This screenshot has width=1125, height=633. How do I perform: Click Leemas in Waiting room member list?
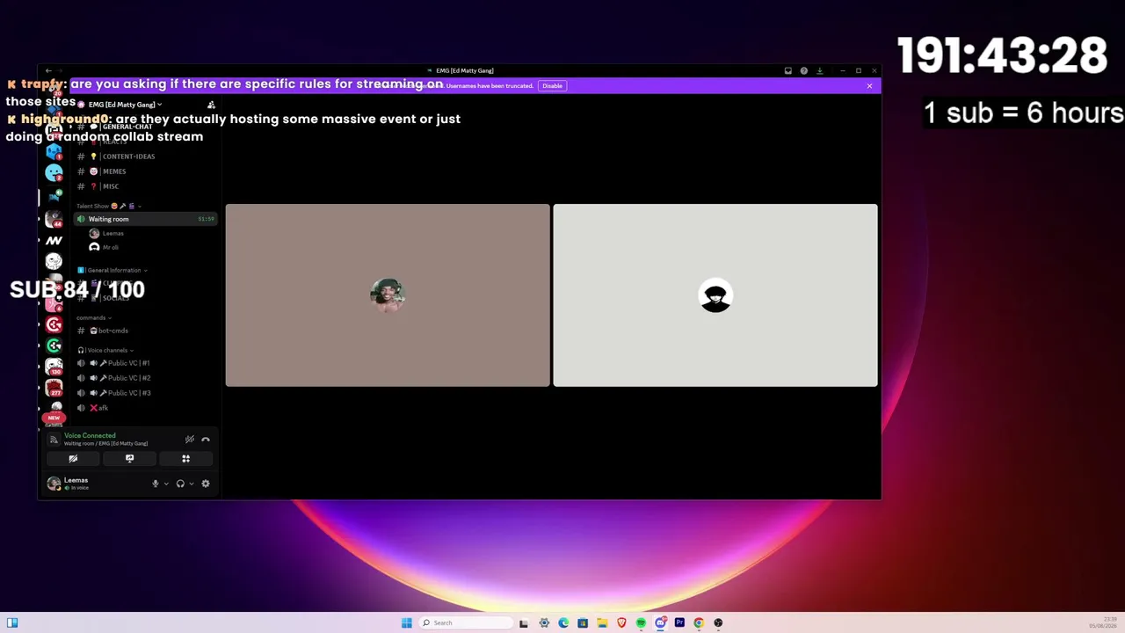click(x=112, y=234)
